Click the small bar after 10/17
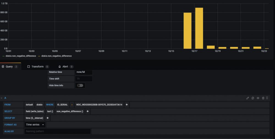This screenshot has width=275, height=139. click(211, 47)
